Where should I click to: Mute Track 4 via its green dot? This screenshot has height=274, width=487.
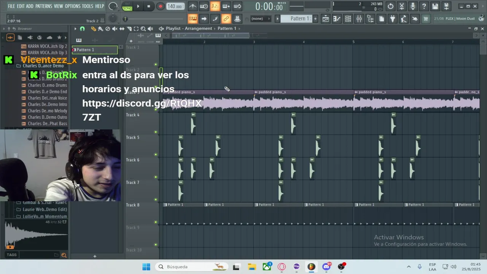click(x=156, y=132)
